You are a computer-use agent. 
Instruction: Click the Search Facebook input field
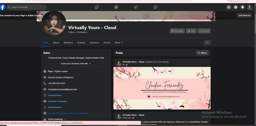coord(26,7)
